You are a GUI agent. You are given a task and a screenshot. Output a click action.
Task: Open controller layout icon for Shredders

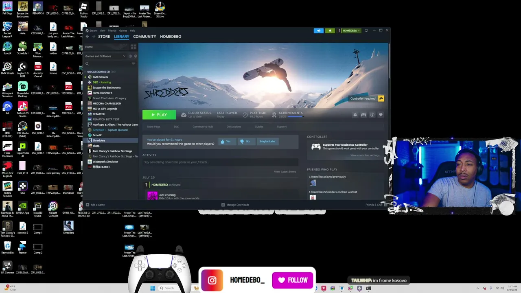(363, 115)
